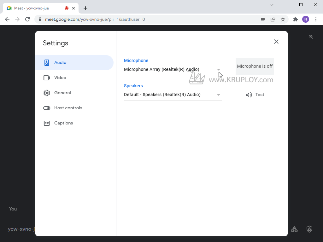
Task: Bookmark this page with the star icon
Action: click(283, 19)
